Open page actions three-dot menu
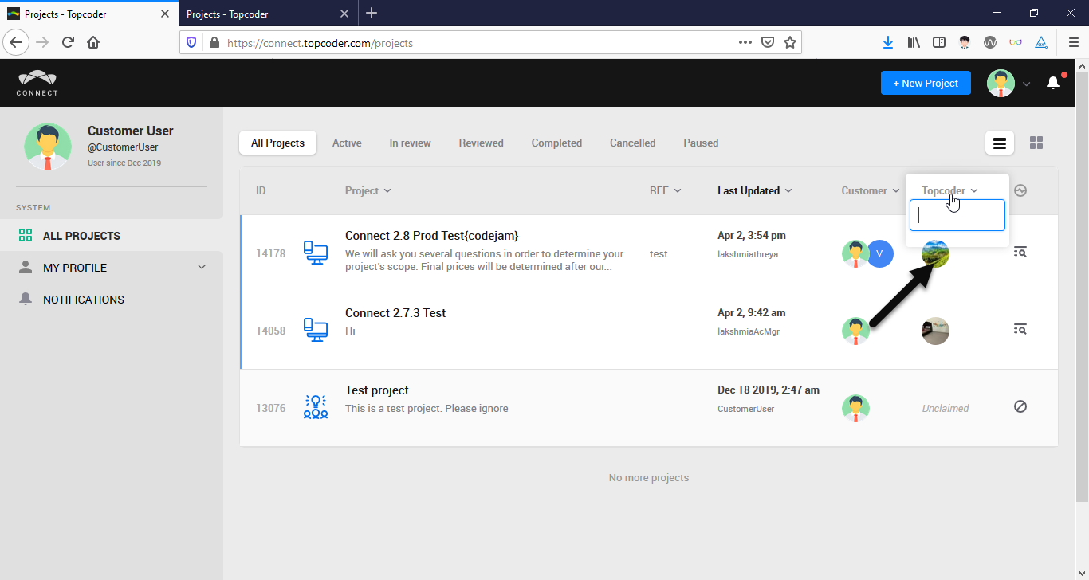 click(x=745, y=42)
